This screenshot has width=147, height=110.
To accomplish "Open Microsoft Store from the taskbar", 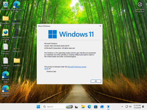I will 96,106.
